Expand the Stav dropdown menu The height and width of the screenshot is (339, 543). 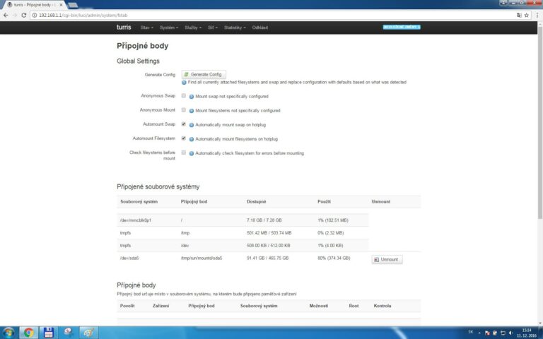point(147,28)
